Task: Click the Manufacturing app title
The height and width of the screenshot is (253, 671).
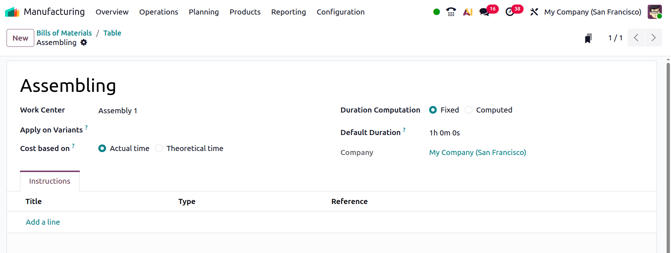Action: tap(54, 12)
